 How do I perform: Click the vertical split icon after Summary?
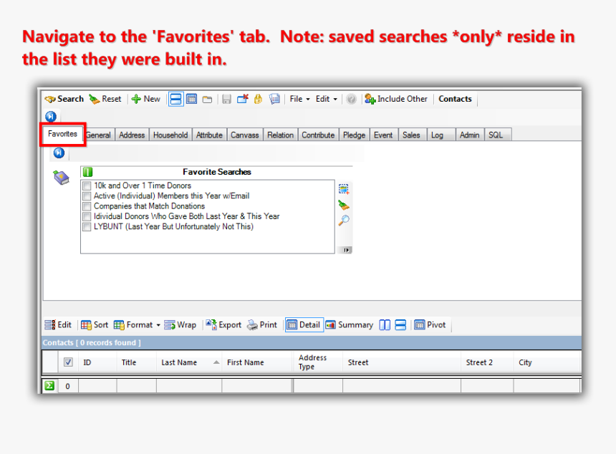pos(385,325)
